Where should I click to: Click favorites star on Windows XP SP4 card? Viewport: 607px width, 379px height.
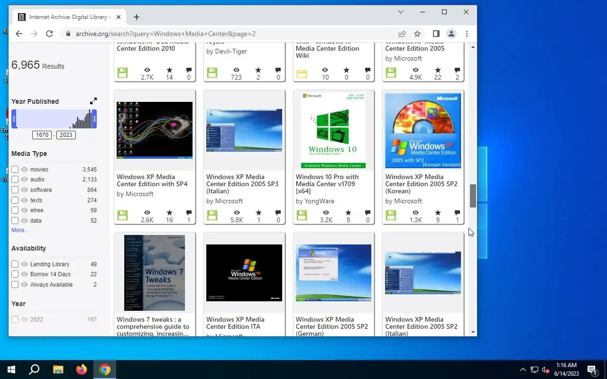click(169, 213)
